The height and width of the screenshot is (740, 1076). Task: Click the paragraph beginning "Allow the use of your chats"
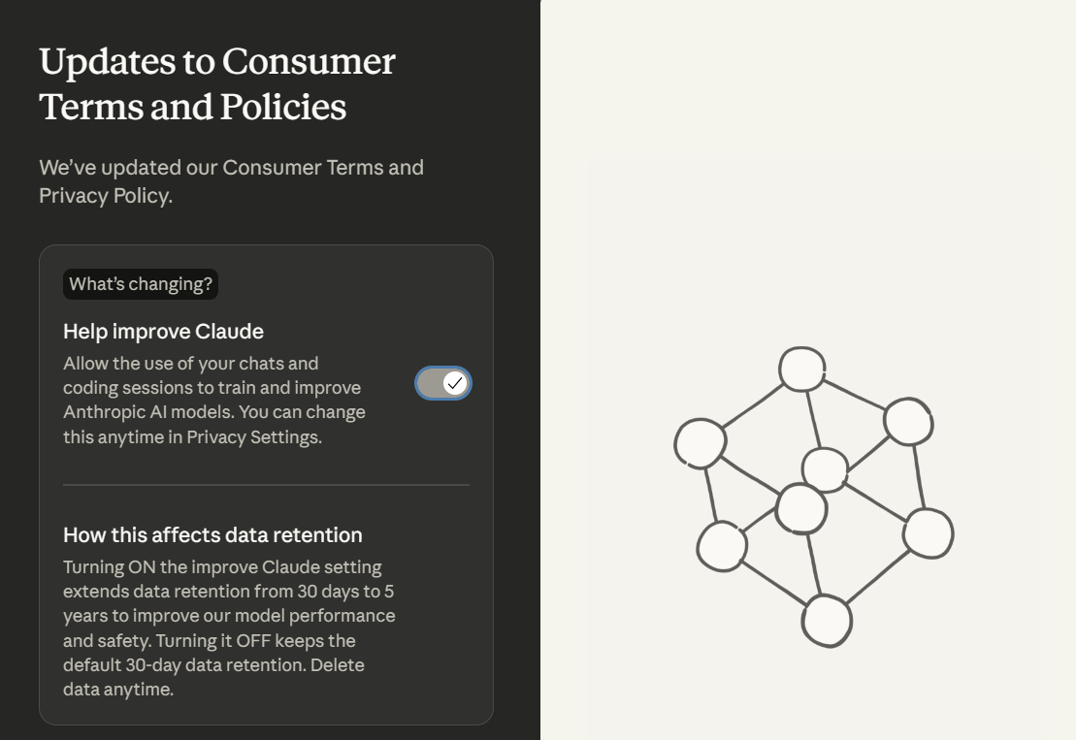(213, 400)
